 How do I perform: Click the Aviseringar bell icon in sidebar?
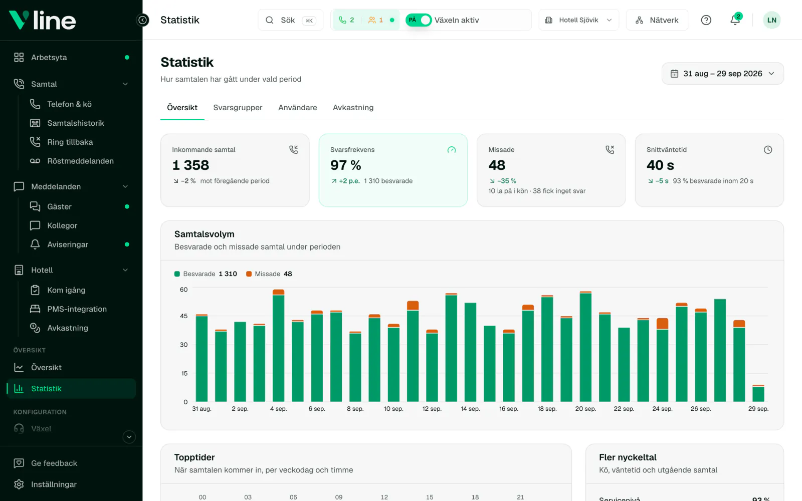[35, 244]
